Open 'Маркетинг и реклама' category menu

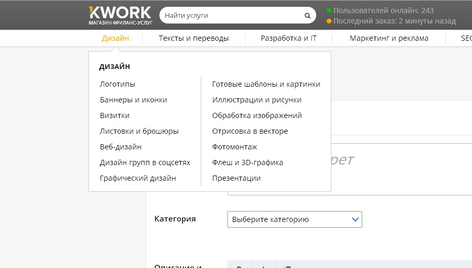click(389, 38)
